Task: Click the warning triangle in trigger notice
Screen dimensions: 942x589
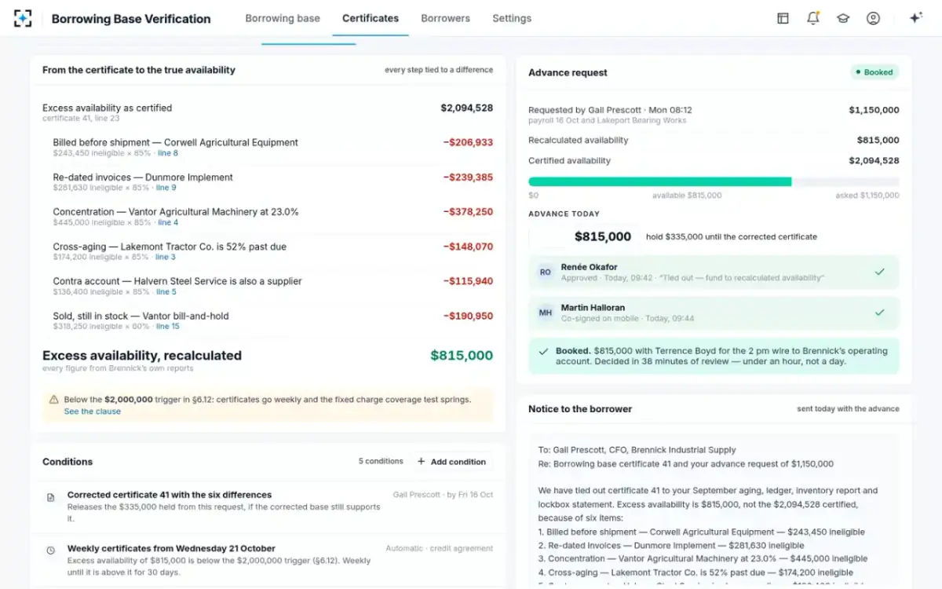Action: [53, 400]
